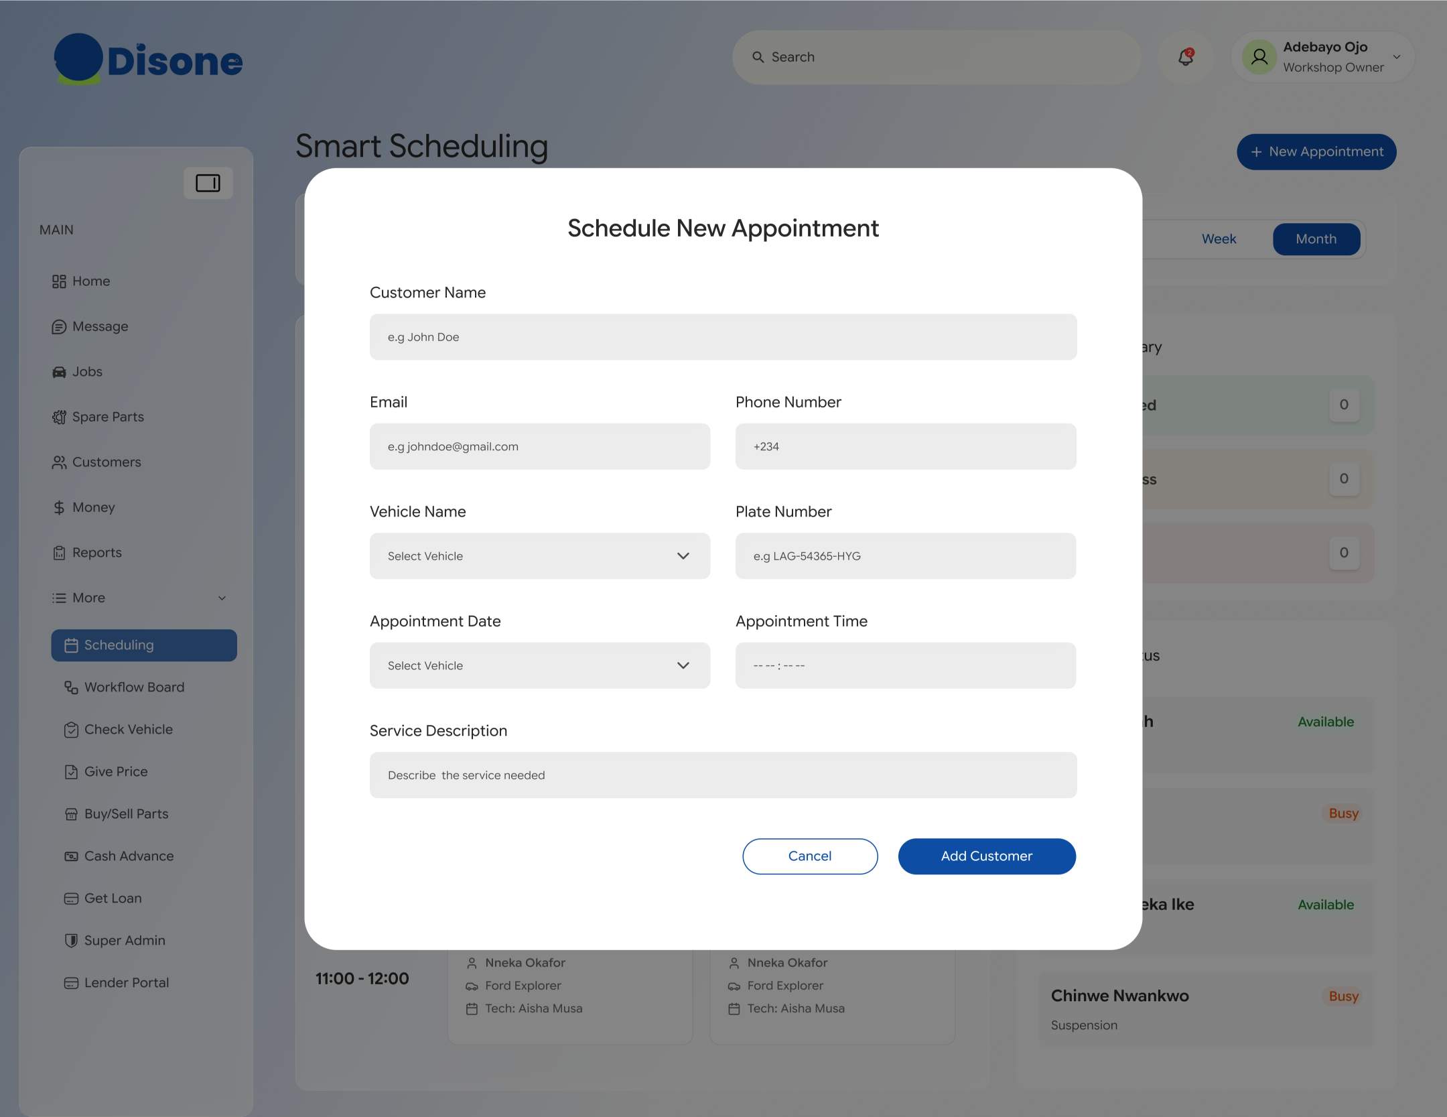Click the Reports clipboard icon
This screenshot has height=1117, width=1447.
59,553
